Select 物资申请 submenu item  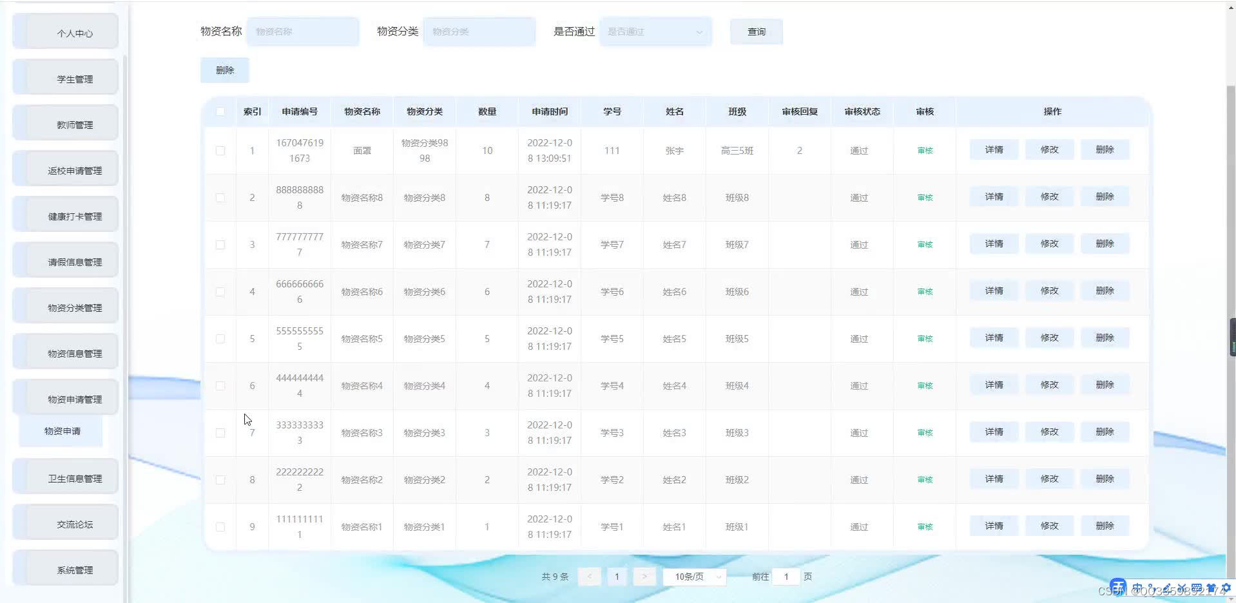[61, 431]
